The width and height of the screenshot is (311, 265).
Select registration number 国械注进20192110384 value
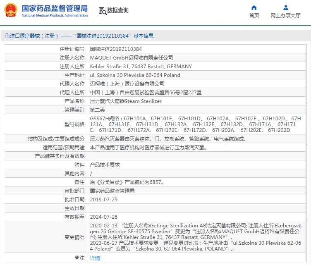point(116,49)
